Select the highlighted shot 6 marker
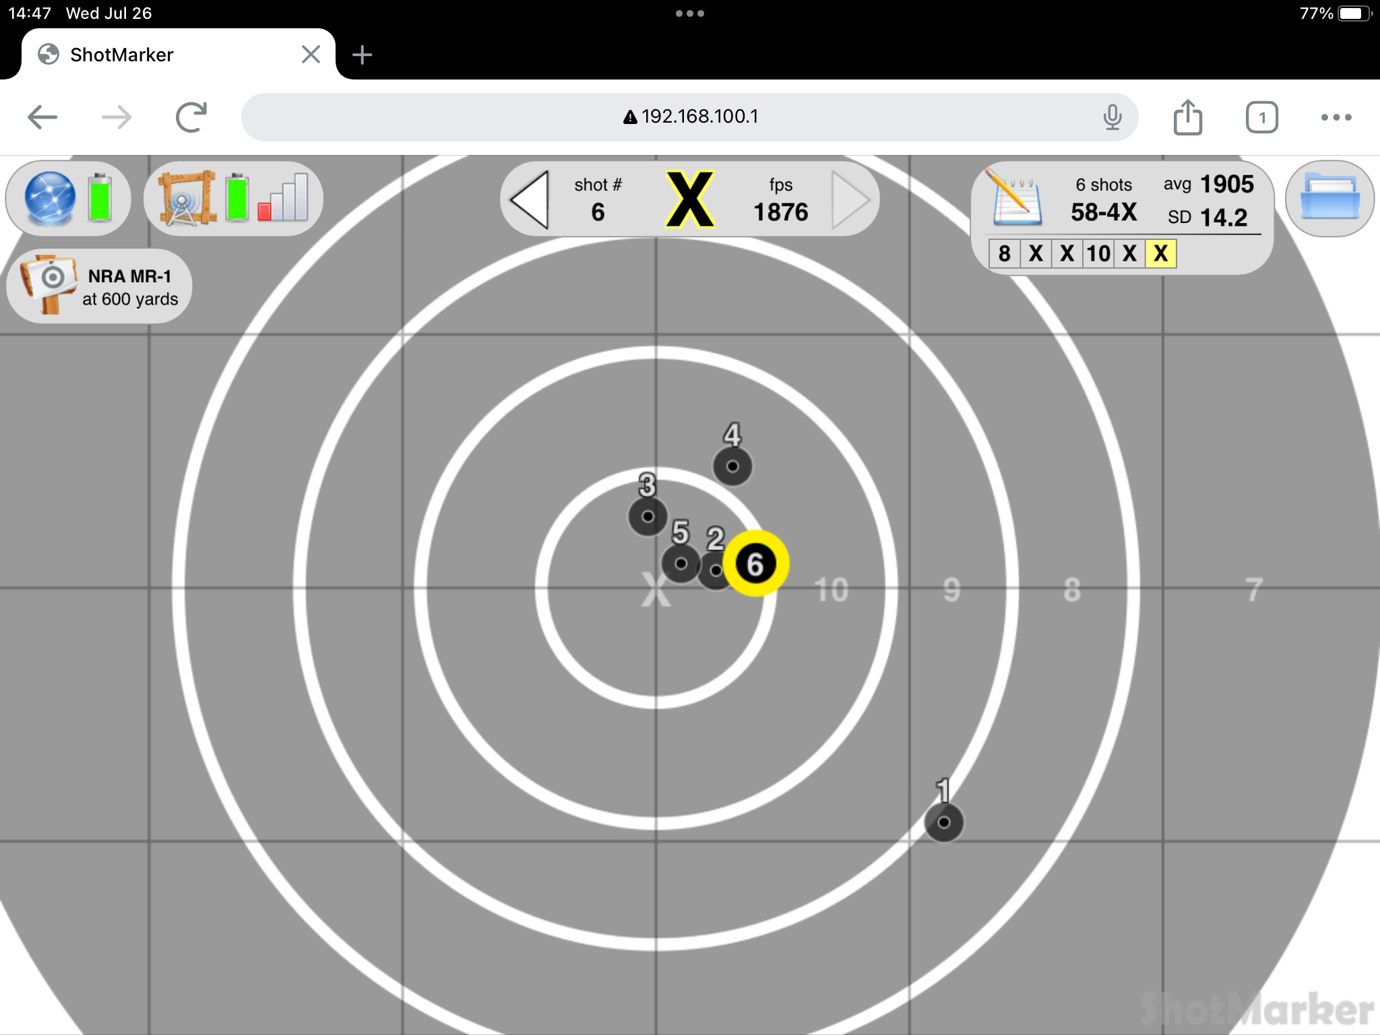 click(x=755, y=563)
